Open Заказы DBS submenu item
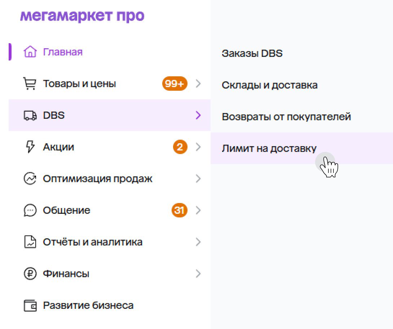Image resolution: width=393 pixels, height=329 pixels. 252,54
